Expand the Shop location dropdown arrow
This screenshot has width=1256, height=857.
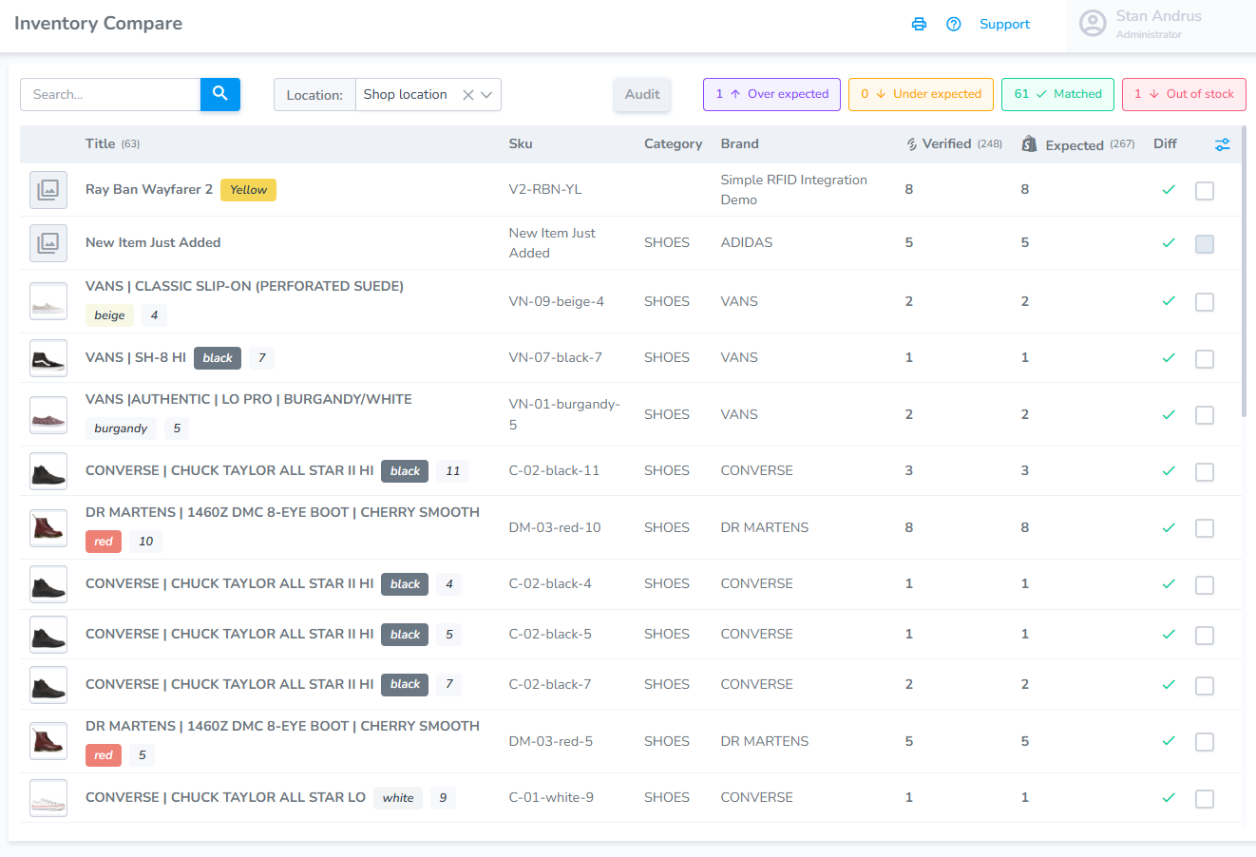point(486,95)
